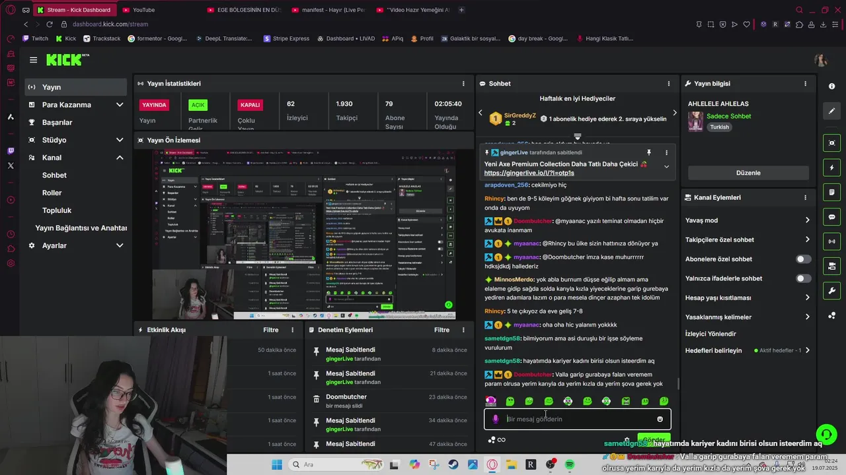Open the gingerlive.io pinned link
Image resolution: width=846 pixels, height=475 pixels.
click(x=529, y=174)
